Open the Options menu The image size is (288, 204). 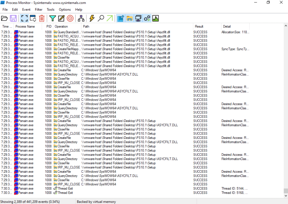[x=65, y=10]
